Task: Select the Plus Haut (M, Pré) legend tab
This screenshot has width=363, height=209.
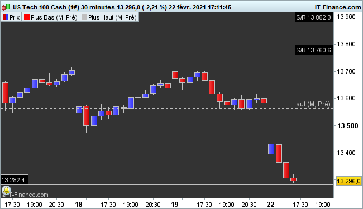Action: point(109,17)
